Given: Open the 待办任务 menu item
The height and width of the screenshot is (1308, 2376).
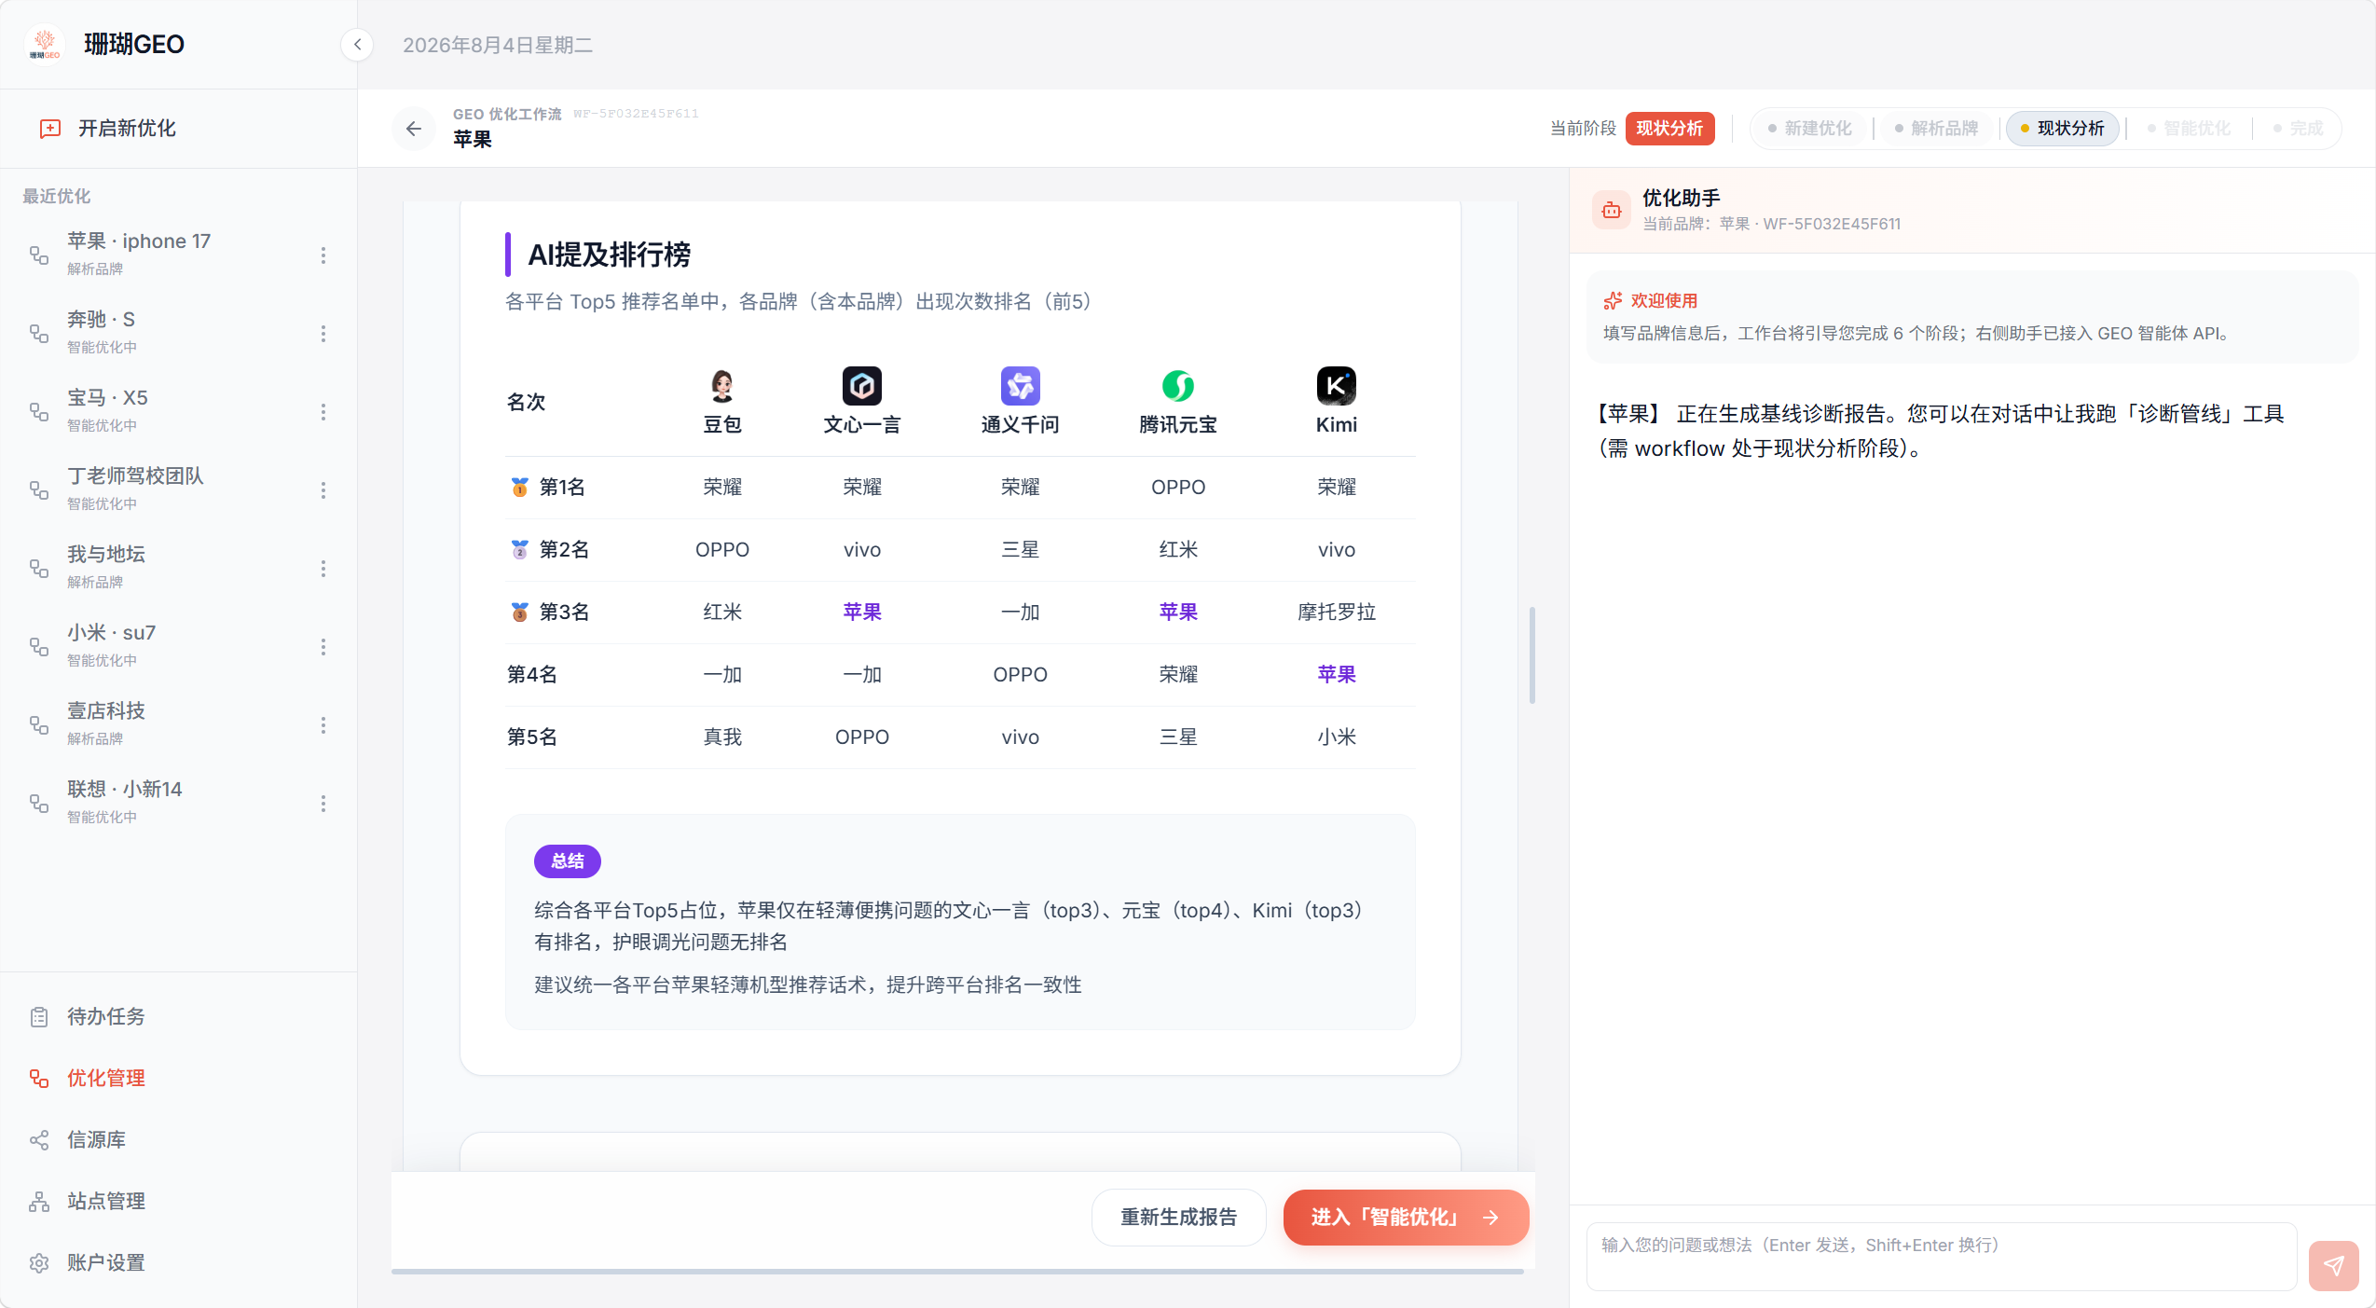Looking at the screenshot, I should (x=178, y=1016).
